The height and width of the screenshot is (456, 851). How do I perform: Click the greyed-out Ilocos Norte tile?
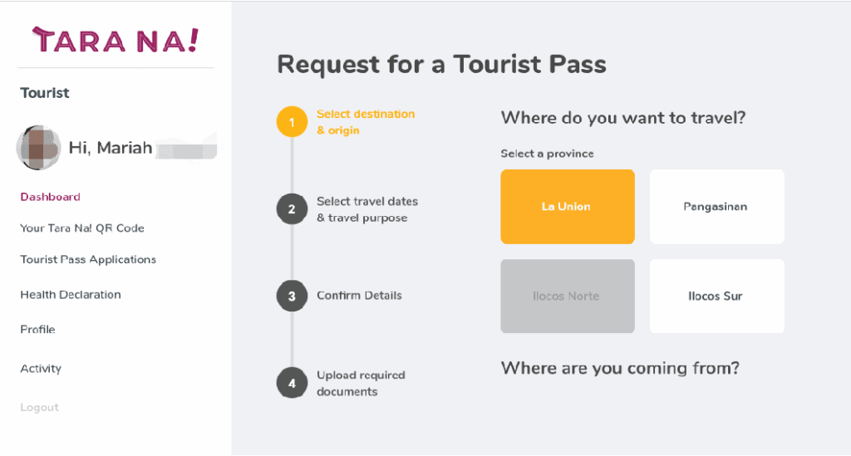click(x=567, y=296)
